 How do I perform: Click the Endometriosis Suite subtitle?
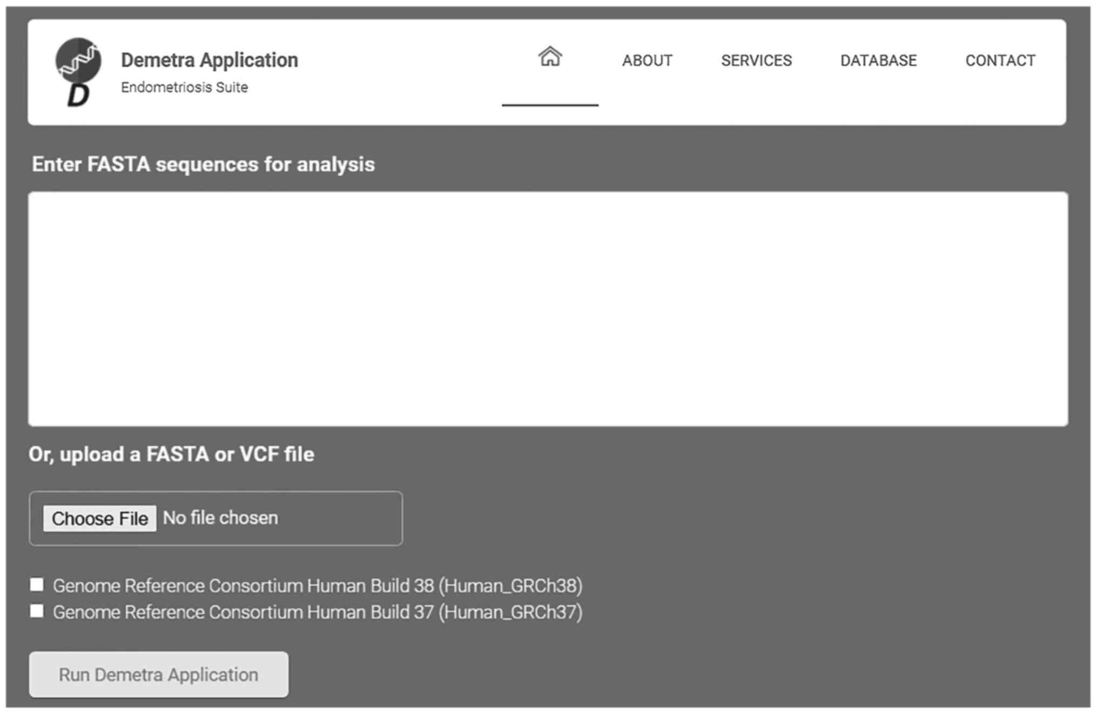184,87
